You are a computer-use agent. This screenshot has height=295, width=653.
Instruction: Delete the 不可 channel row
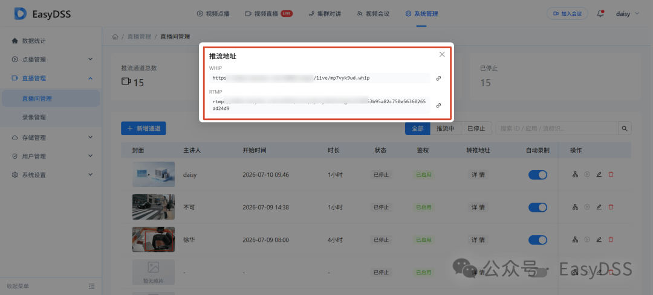[x=611, y=207]
